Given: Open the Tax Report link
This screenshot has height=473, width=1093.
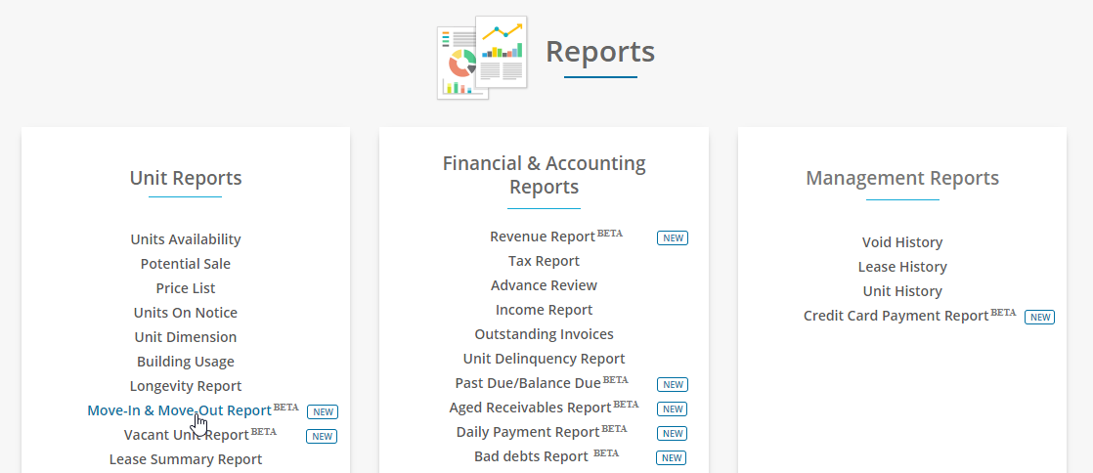Looking at the screenshot, I should click(x=544, y=261).
